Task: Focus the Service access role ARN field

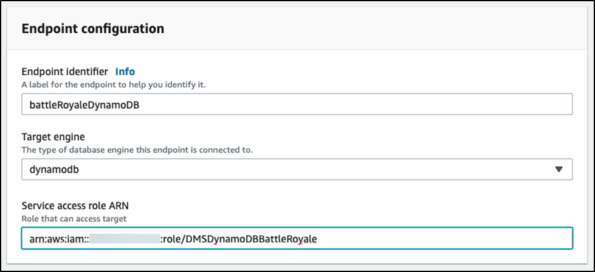Action: point(297,238)
